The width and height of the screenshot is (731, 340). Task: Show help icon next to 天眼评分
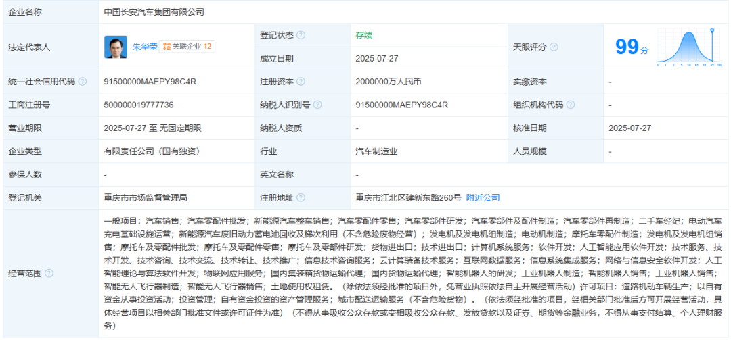click(x=554, y=47)
